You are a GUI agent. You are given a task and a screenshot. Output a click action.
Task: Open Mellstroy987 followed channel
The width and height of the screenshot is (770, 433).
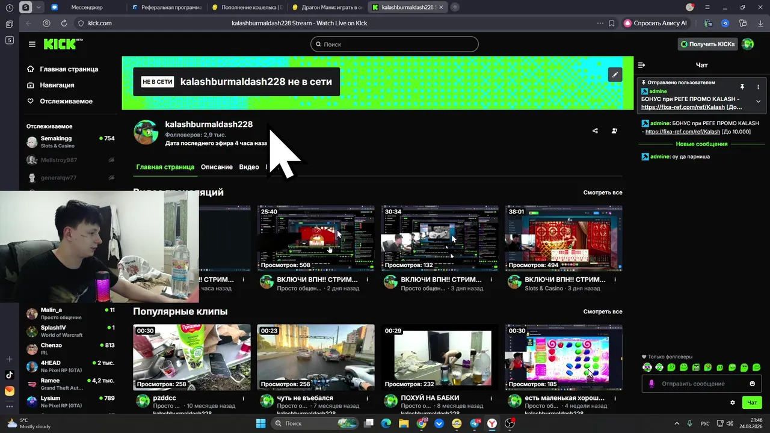point(70,160)
